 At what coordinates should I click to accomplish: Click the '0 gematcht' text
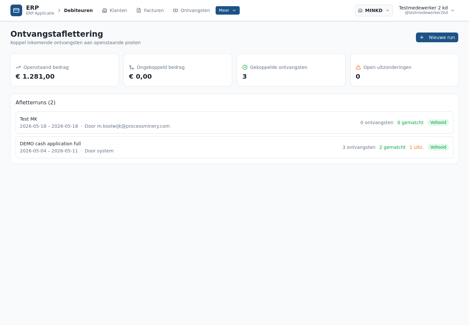410,123
